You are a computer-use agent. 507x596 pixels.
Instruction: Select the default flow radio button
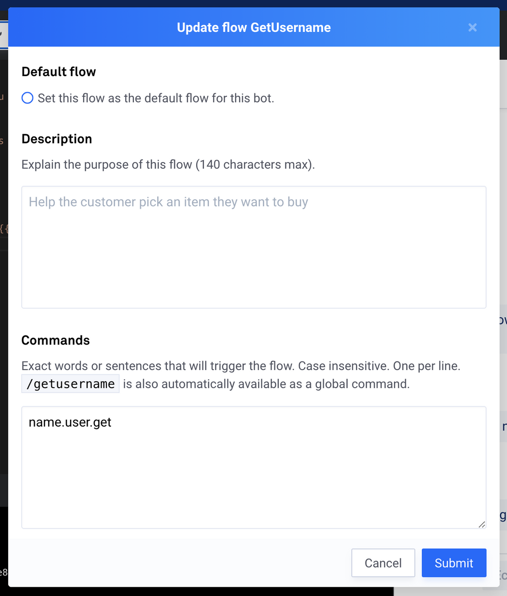(x=27, y=98)
